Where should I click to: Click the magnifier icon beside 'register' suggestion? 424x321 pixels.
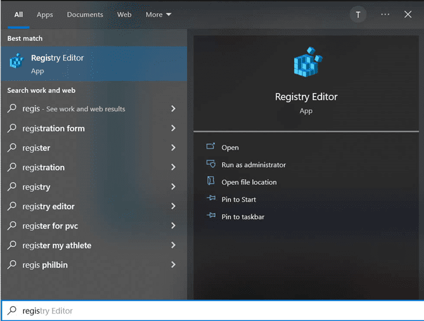click(x=12, y=147)
